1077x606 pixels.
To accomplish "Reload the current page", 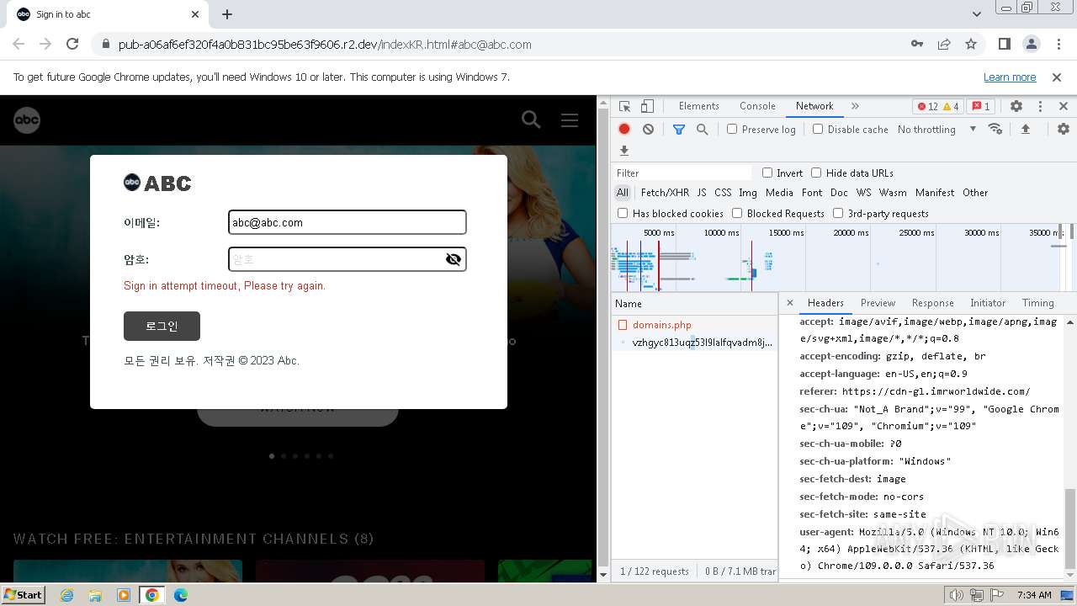I will point(72,44).
